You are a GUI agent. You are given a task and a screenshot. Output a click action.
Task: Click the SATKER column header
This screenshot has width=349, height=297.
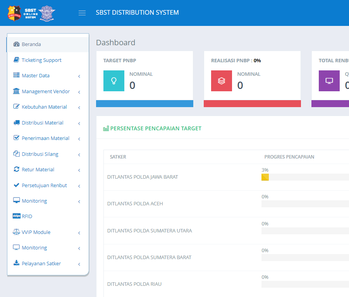(118, 157)
